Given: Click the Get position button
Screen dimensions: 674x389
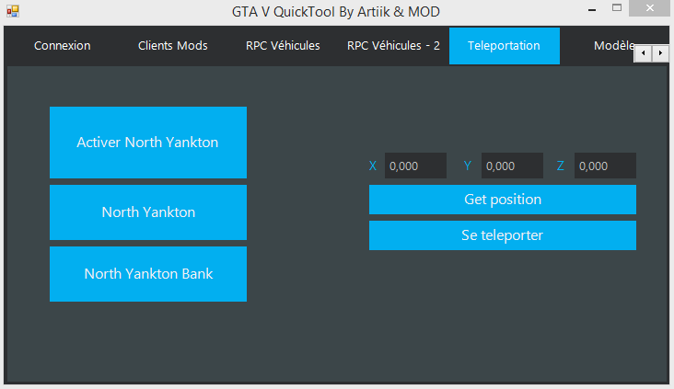Looking at the screenshot, I should pyautogui.click(x=503, y=200).
